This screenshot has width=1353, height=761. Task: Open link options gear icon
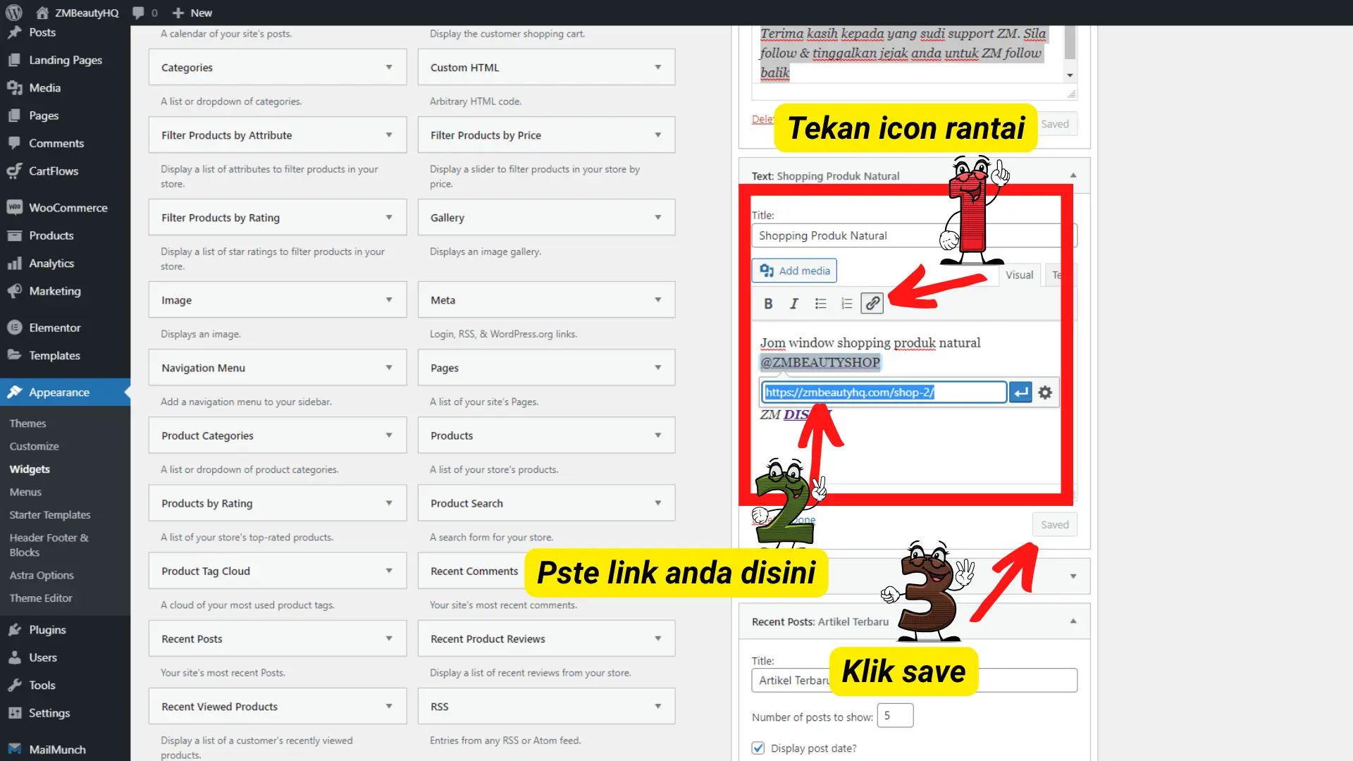click(1045, 392)
